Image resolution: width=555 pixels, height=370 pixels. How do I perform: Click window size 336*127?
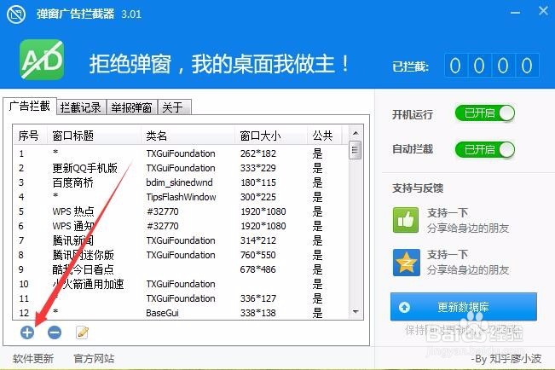[x=258, y=299]
